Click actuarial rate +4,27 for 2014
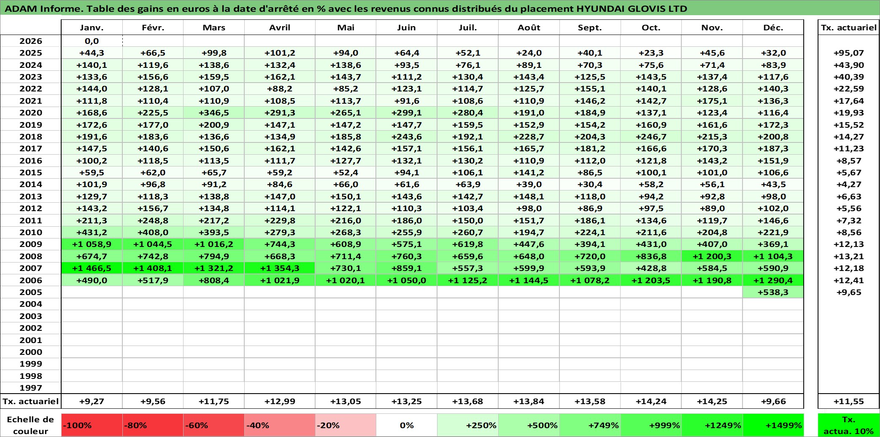Image resolution: width=880 pixels, height=437 pixels. (849, 184)
